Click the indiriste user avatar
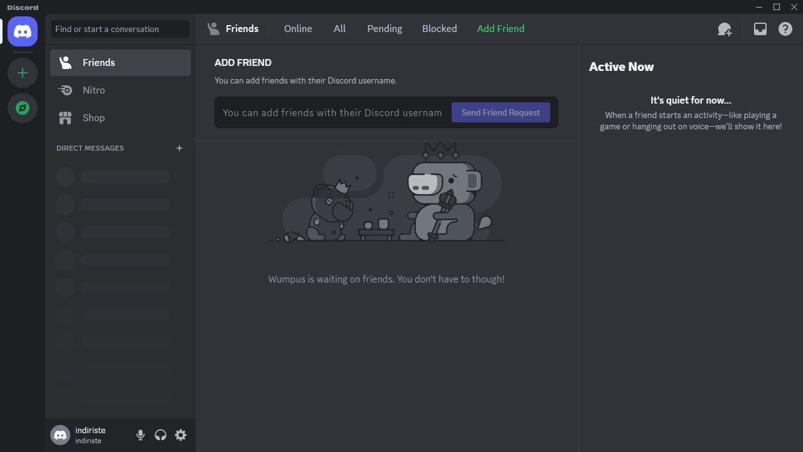Image resolution: width=803 pixels, height=452 pixels. (x=60, y=435)
